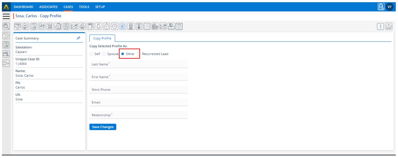
Task: Pin the Case Summary panel
Action: (79, 38)
